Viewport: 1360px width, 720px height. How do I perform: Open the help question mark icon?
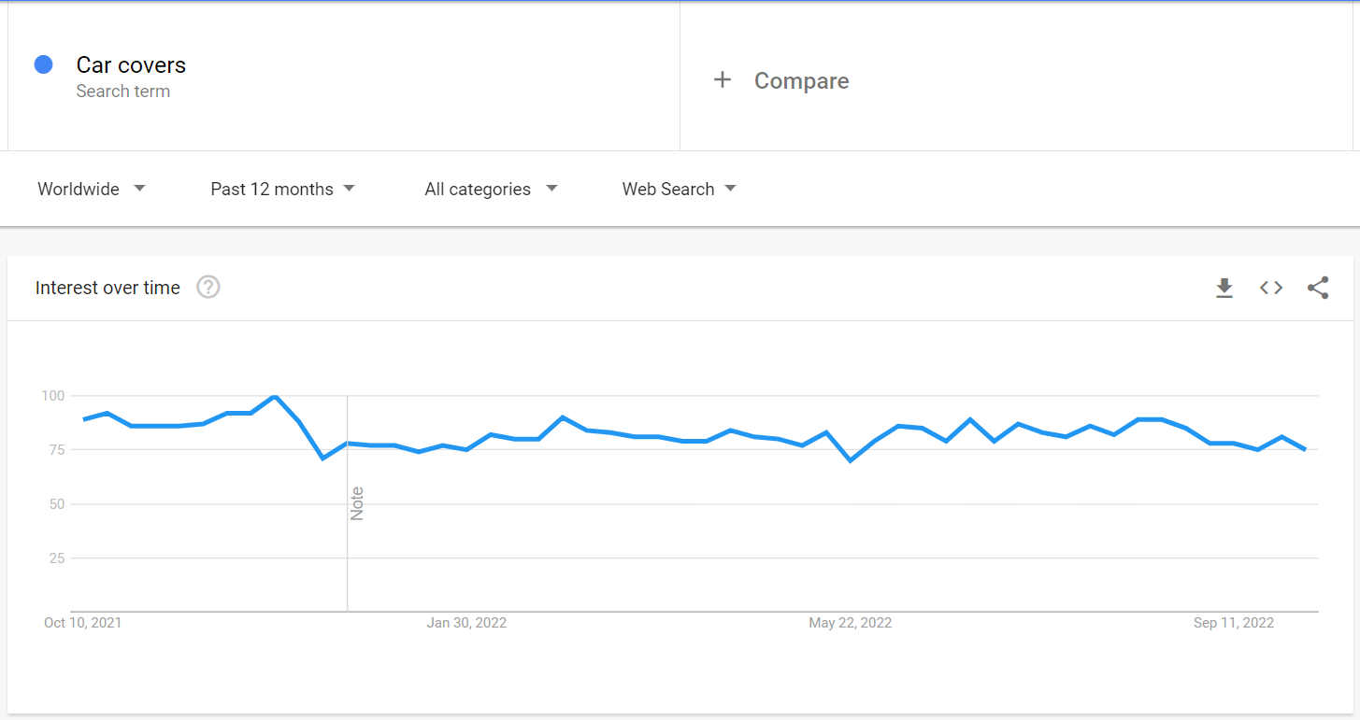pos(208,288)
